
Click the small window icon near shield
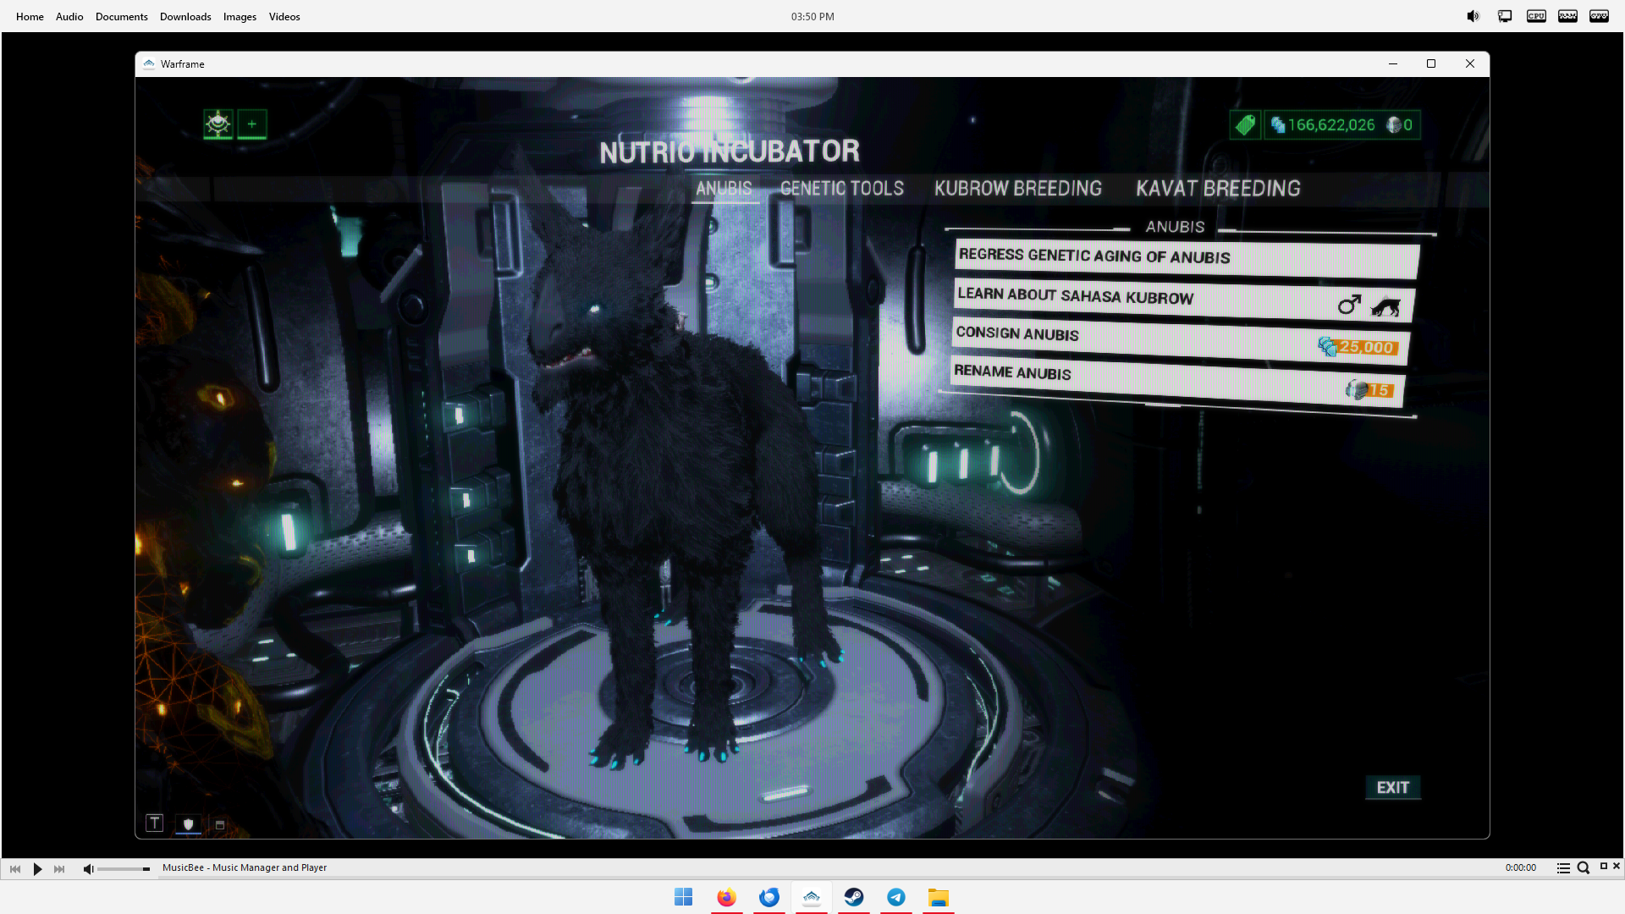click(x=220, y=824)
